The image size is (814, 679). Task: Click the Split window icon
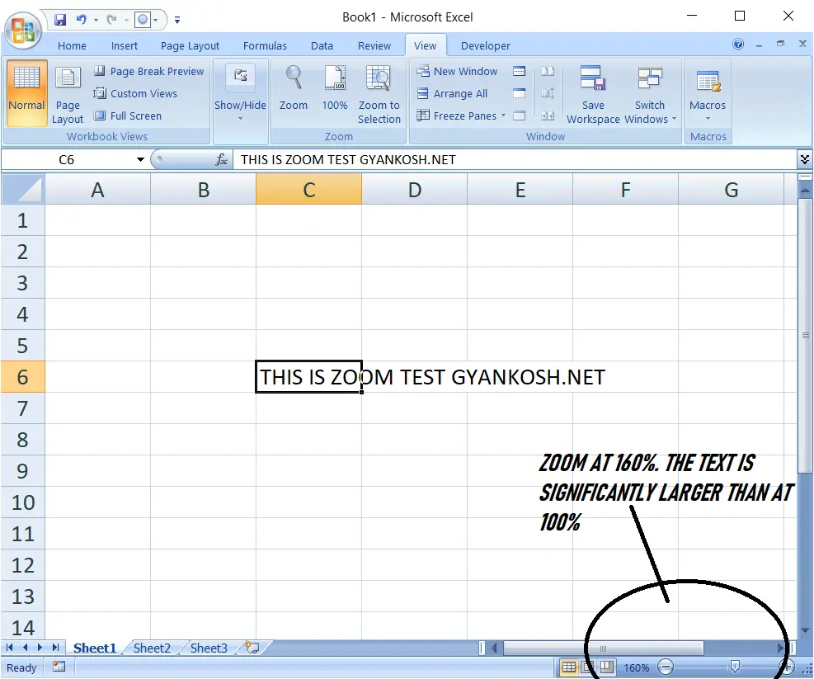(x=519, y=71)
